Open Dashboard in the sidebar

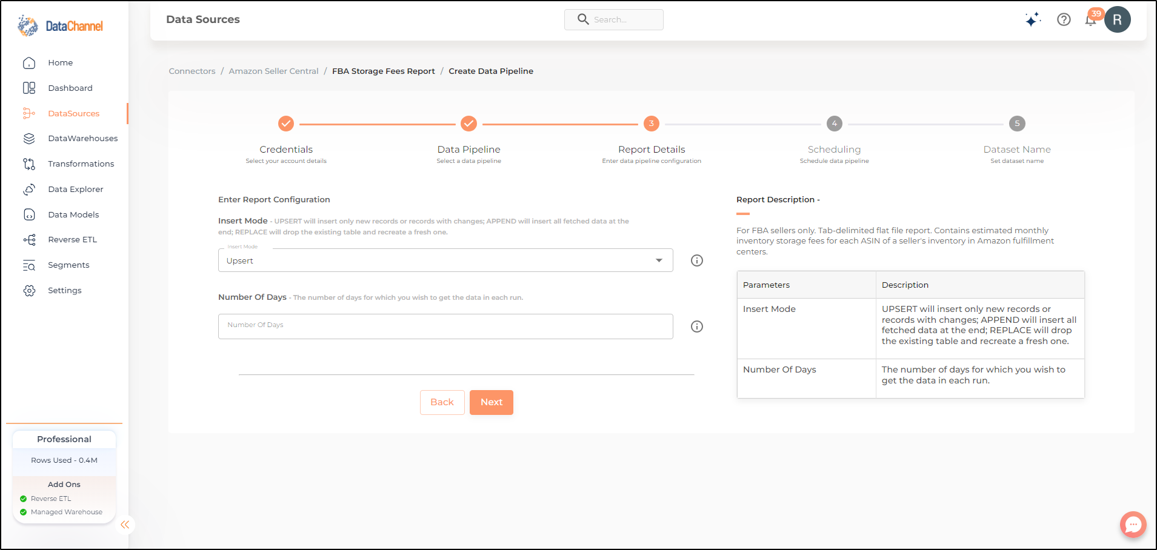[70, 88]
